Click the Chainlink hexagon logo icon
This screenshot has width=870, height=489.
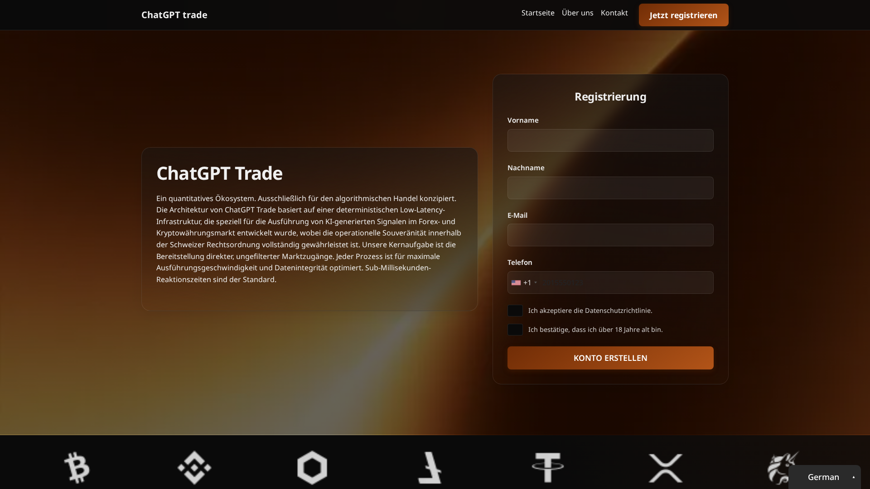312,468
